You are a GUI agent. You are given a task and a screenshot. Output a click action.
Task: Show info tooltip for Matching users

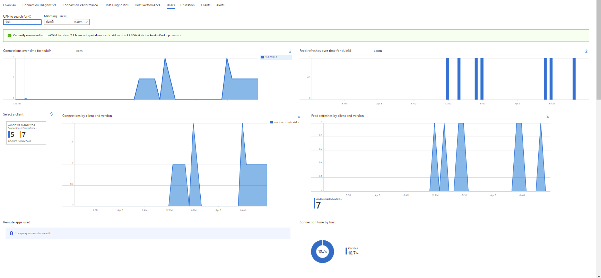[67, 16]
